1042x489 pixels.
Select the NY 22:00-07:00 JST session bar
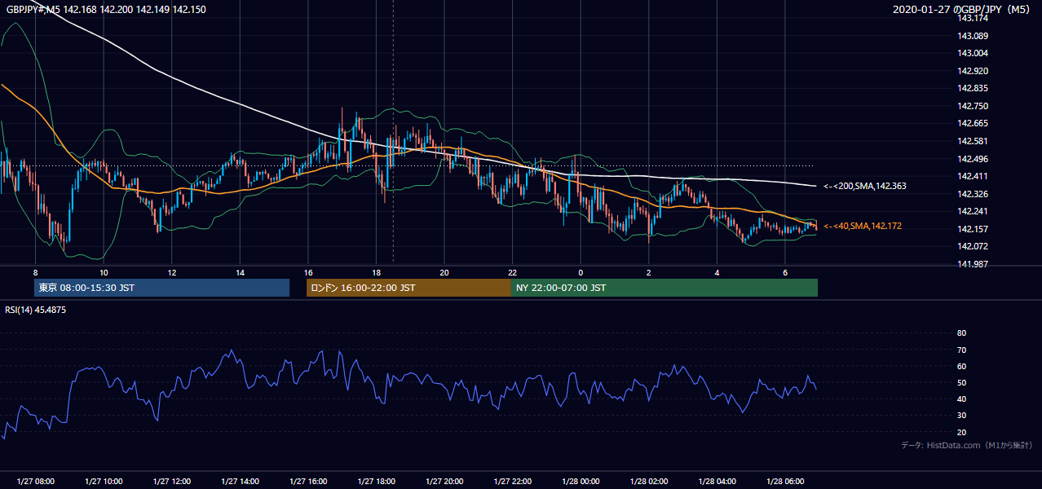click(x=664, y=288)
